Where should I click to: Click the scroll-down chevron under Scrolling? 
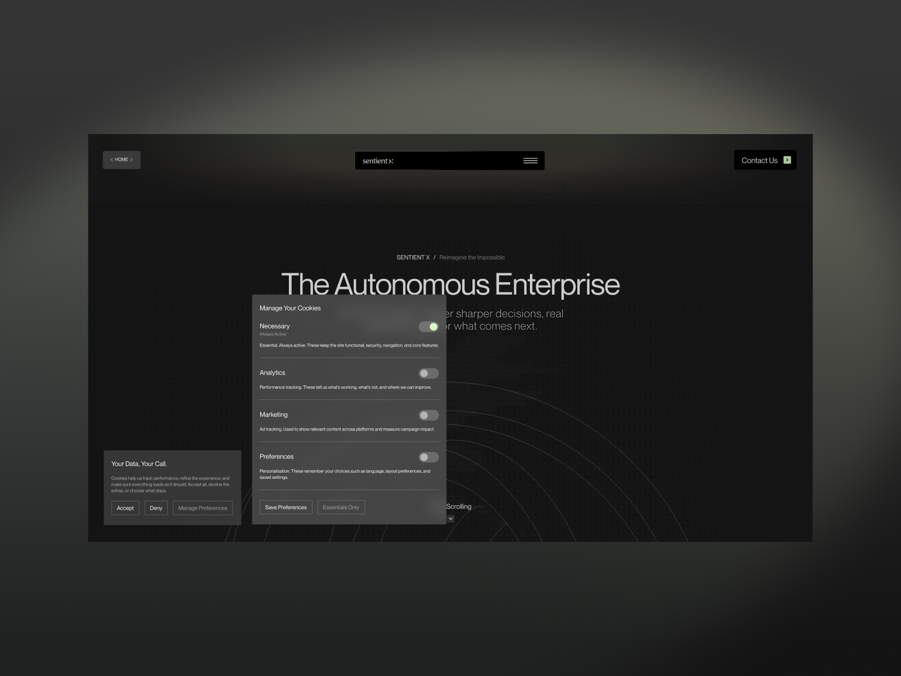(450, 518)
